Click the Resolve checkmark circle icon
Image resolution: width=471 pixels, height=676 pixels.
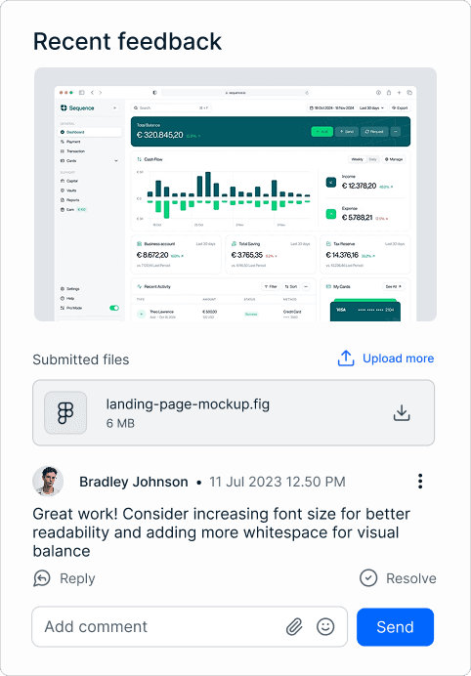tap(368, 578)
